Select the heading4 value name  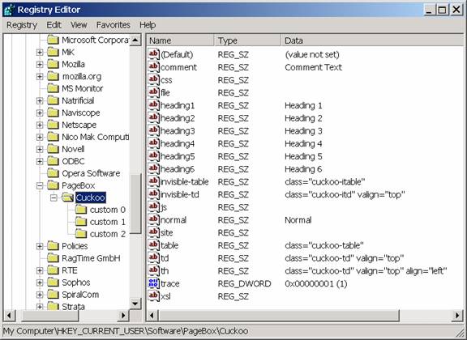point(178,143)
